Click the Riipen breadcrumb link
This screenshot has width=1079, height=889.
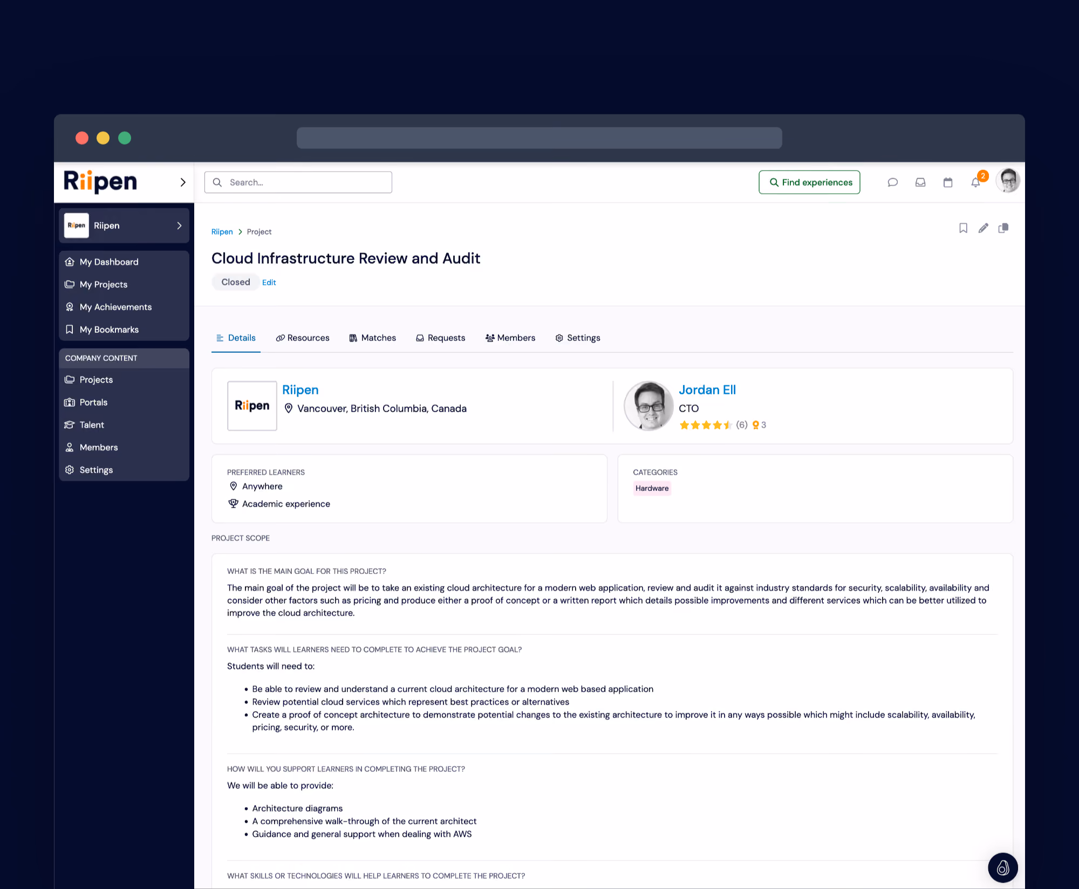point(222,231)
